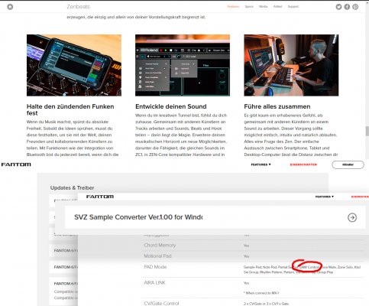
Task: Open the Facebook share icon
Action: pyautogui.click(x=347, y=7)
